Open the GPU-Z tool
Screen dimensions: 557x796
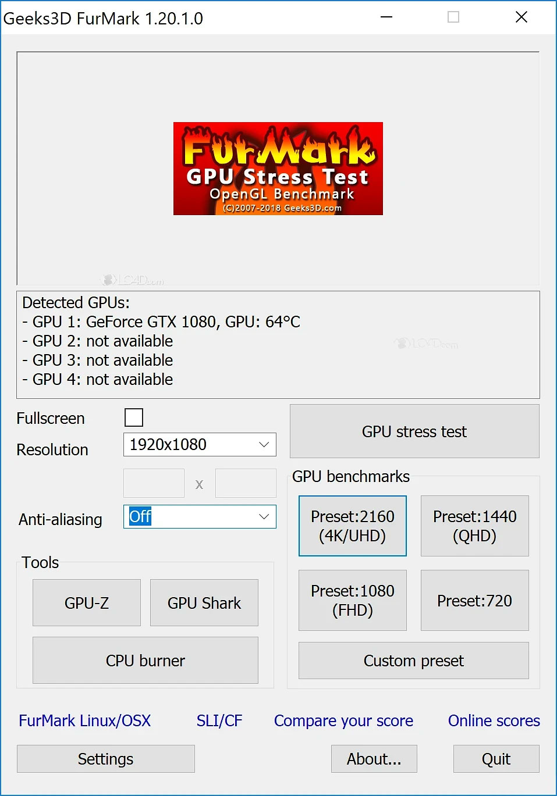point(87,603)
